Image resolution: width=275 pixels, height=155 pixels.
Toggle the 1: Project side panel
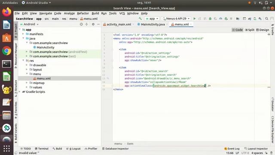[16, 31]
